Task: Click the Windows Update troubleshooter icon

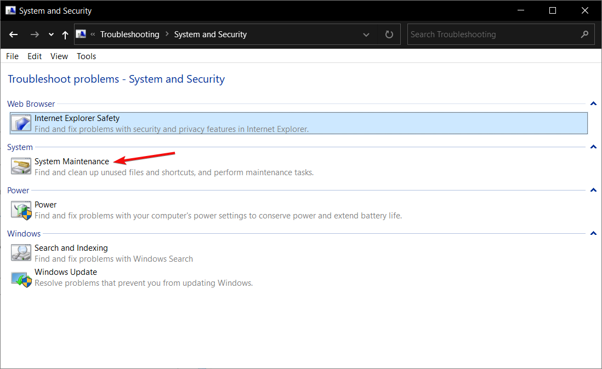Action: pos(21,278)
